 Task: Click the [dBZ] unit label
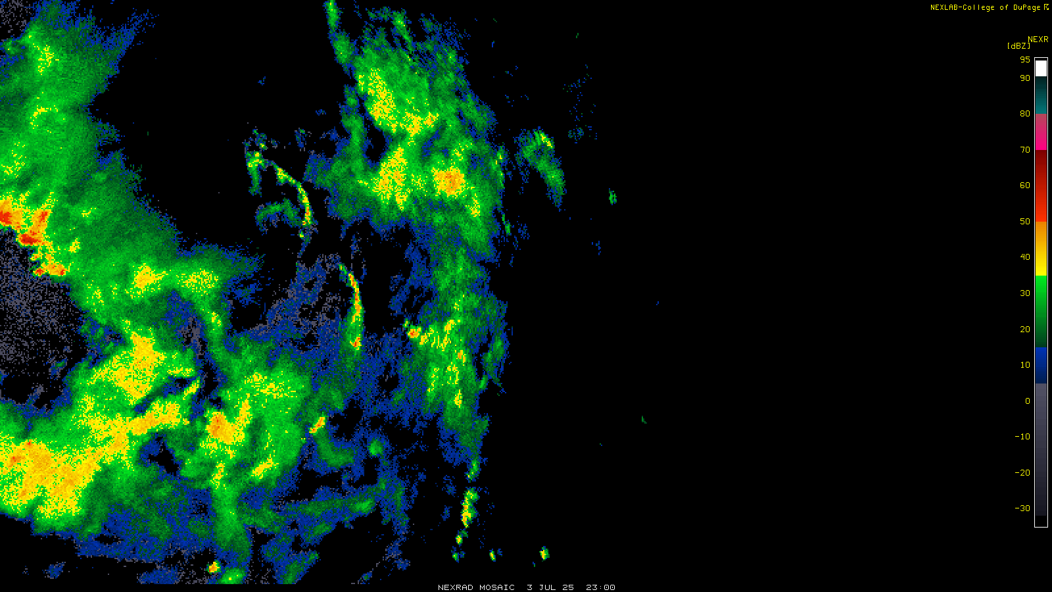1018,46
